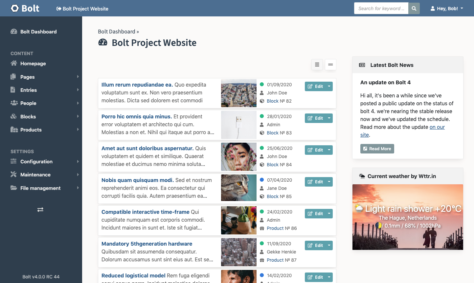Select Maintenance in the sidebar
The width and height of the screenshot is (474, 283).
point(35,174)
